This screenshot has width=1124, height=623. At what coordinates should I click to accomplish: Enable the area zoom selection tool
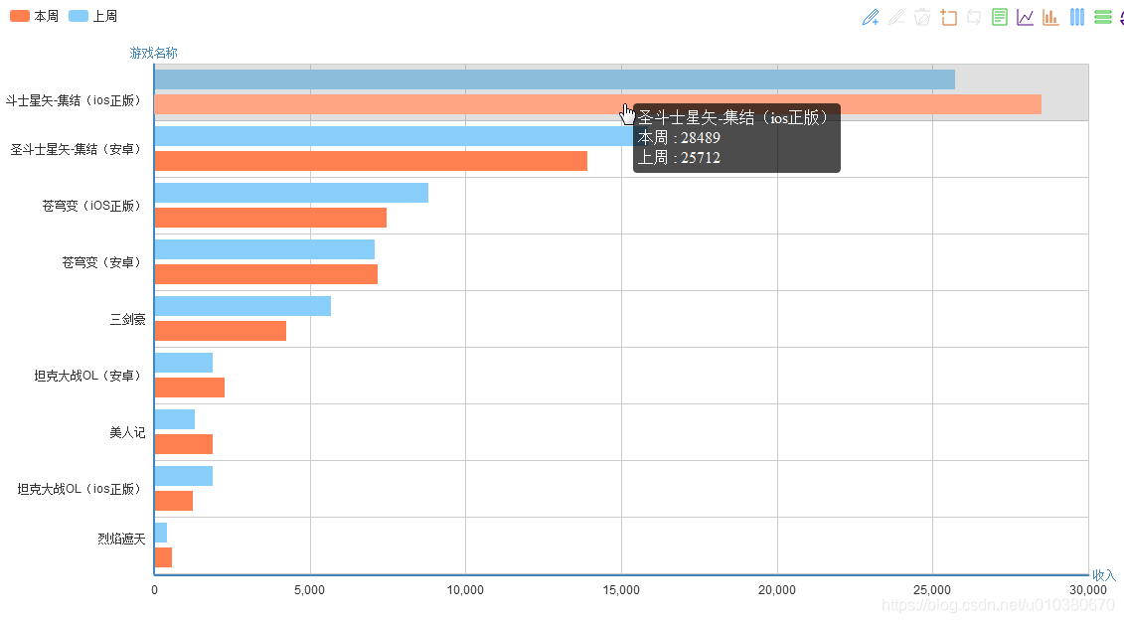coord(948,17)
